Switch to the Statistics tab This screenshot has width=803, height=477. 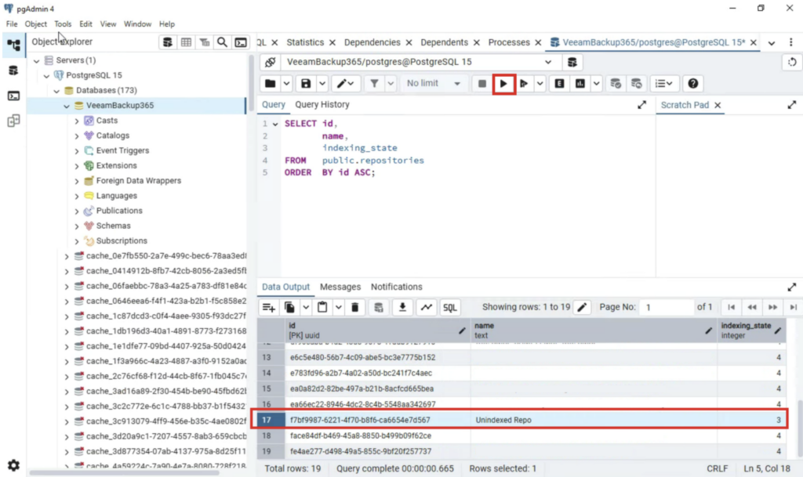click(x=305, y=42)
